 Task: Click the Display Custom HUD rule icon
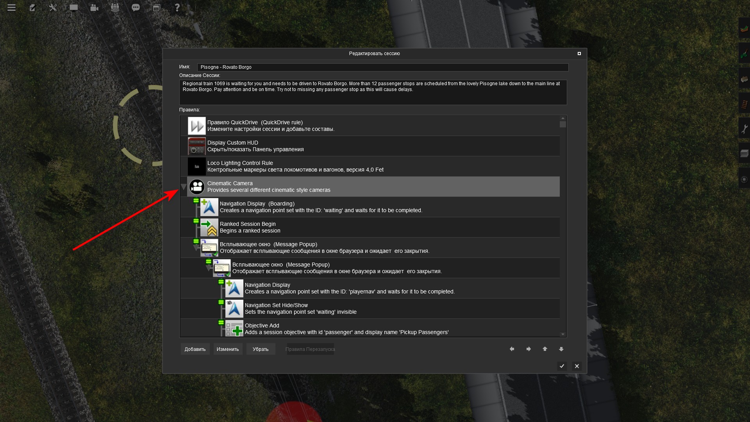(196, 146)
